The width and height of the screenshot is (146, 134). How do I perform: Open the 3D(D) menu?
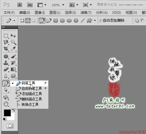tap(116, 13)
